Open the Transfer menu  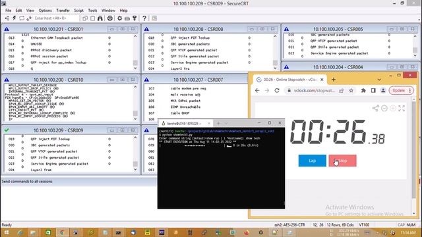63,11
